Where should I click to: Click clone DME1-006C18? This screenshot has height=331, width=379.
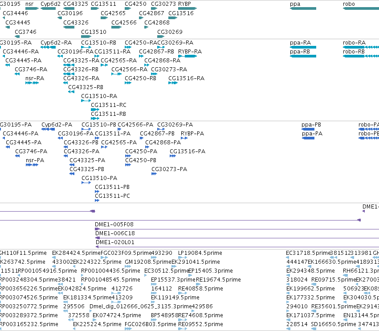(115, 233)
